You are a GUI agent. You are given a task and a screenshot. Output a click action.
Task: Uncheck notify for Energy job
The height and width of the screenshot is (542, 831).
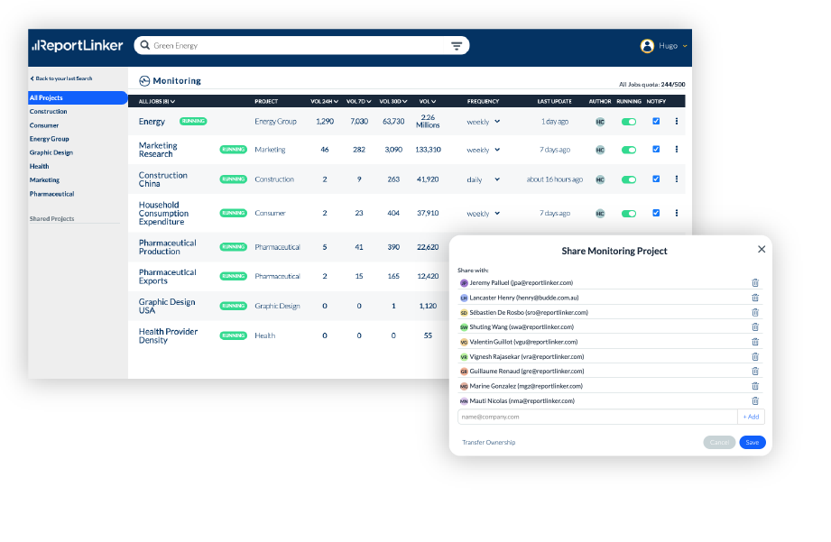[x=656, y=122]
